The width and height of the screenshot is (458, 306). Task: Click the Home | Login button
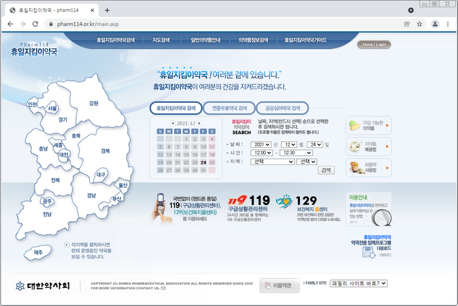coord(374,44)
